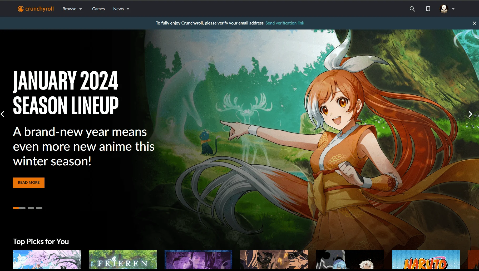Viewport: 479px width, 271px height.
Task: Open the Naruto thumbnail
Action: (x=426, y=260)
